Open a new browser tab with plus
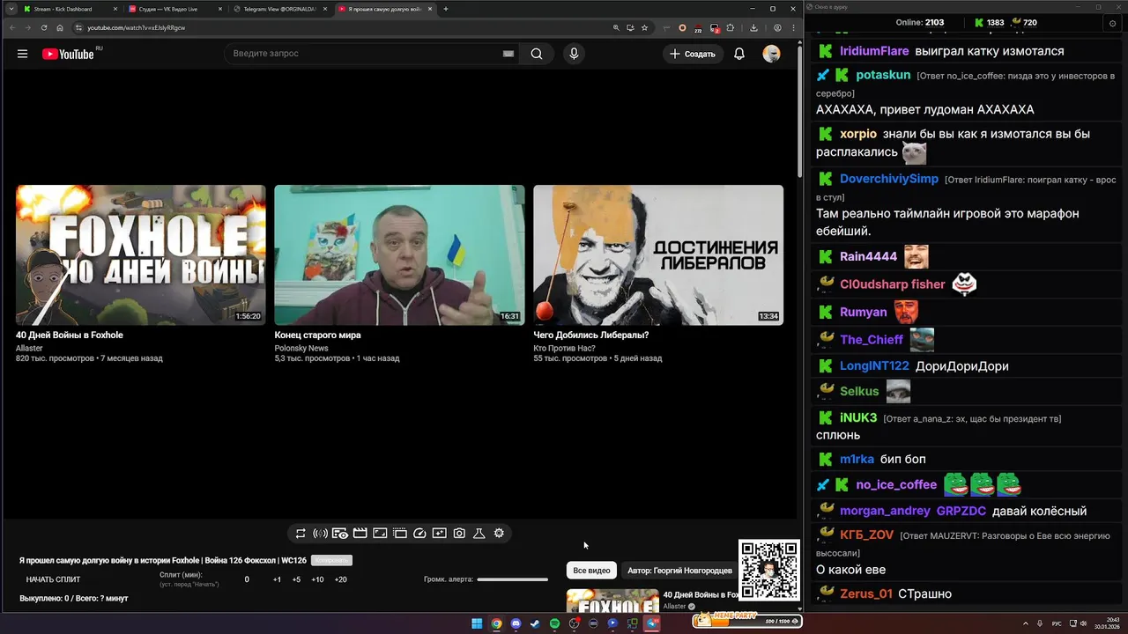The width and height of the screenshot is (1128, 634). (445, 9)
